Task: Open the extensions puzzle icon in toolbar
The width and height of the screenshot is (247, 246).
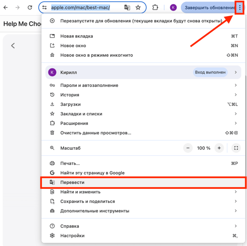Action: point(155,7)
